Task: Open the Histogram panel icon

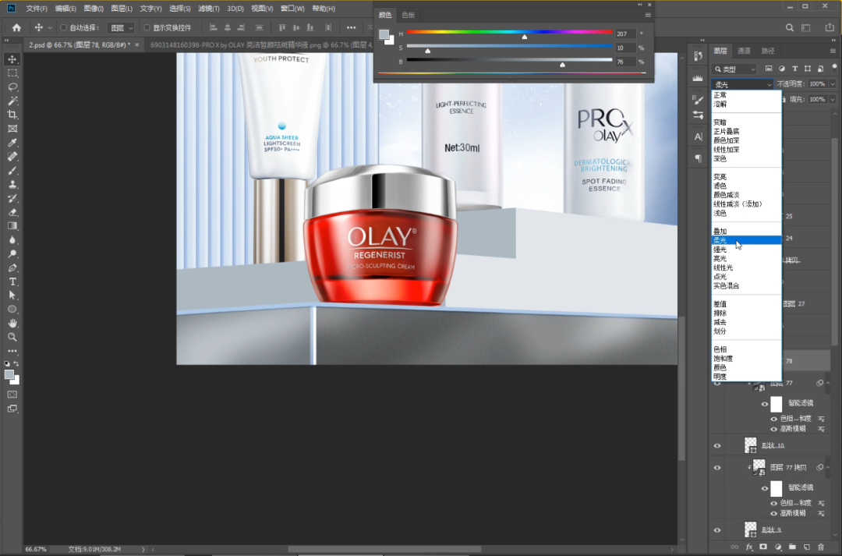Action: pyautogui.click(x=698, y=78)
